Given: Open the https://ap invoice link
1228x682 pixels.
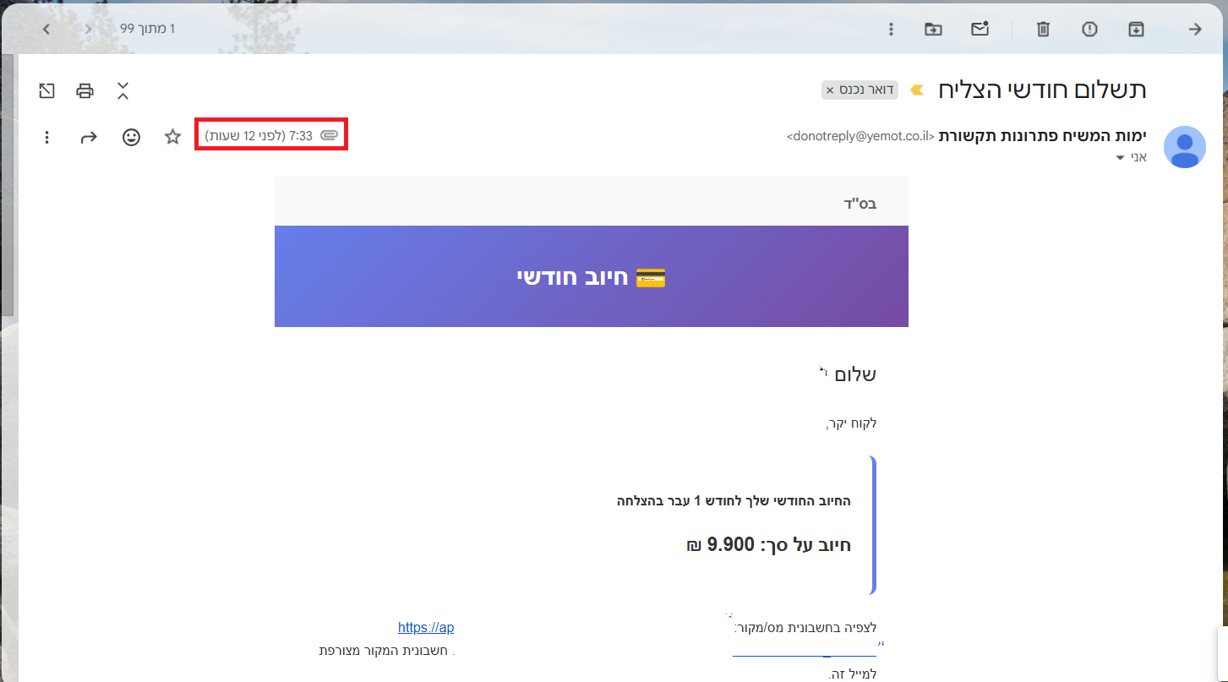Looking at the screenshot, I should [x=426, y=627].
